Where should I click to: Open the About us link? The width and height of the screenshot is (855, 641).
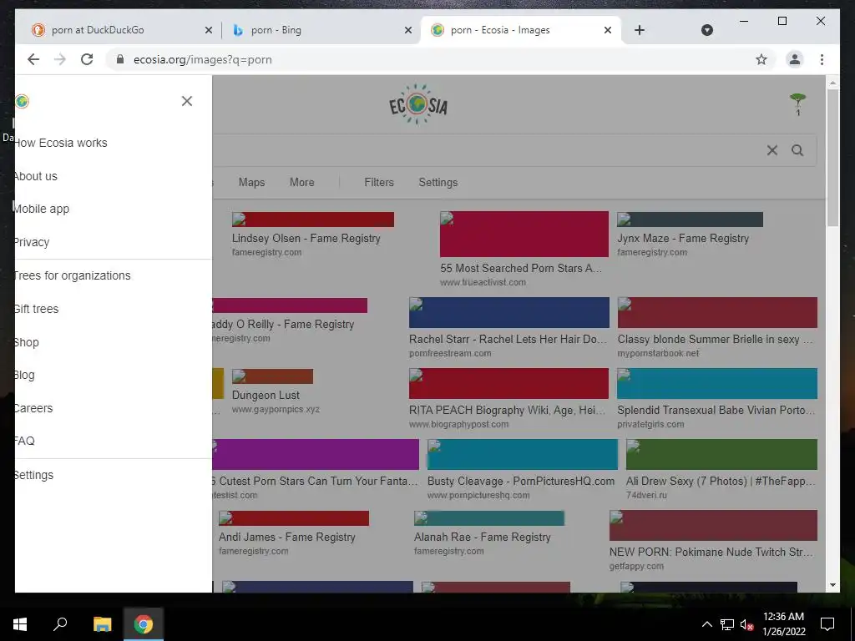point(36,176)
